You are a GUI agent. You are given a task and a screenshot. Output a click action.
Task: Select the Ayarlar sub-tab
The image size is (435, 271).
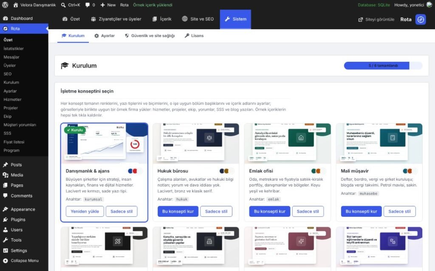[x=105, y=36]
